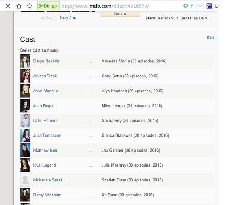Click the green lightning bolt icon
This screenshot has width=244, height=205.
click(192, 6)
